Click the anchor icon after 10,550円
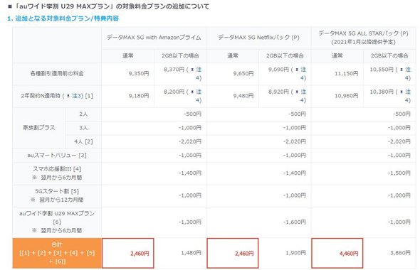420x270 pixels. click(401, 70)
